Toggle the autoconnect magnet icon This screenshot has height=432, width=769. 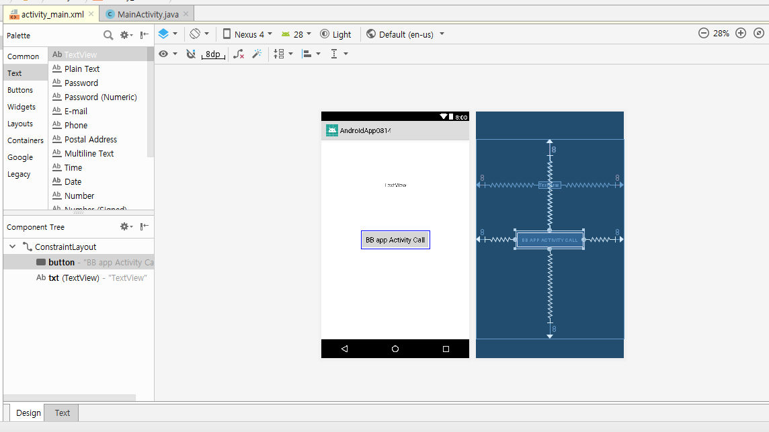(x=191, y=54)
